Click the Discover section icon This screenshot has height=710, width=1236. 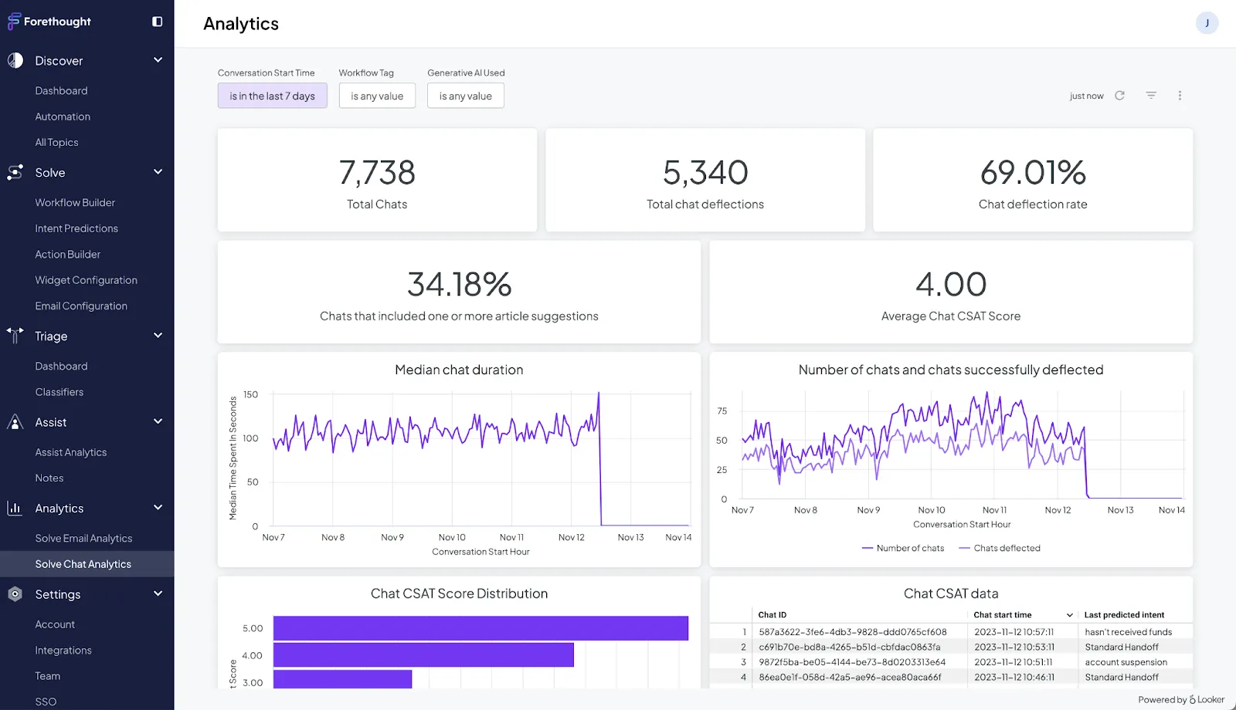click(x=15, y=60)
